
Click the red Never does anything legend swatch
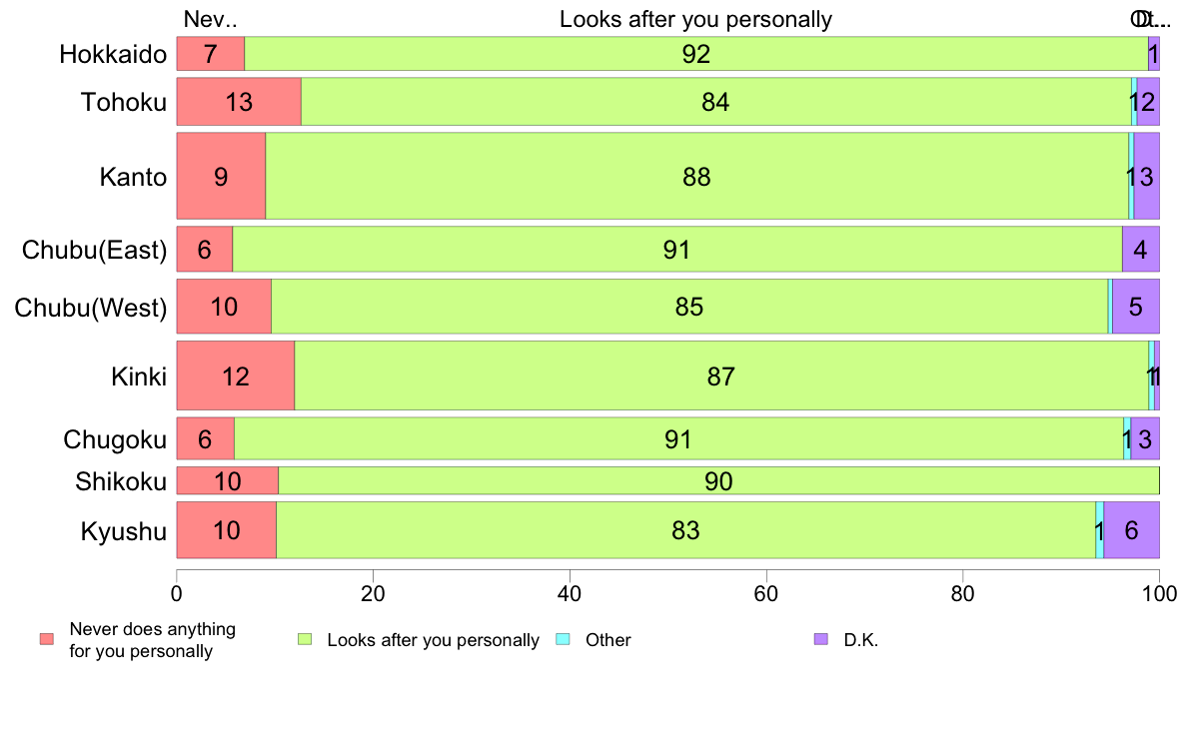[x=47, y=639]
